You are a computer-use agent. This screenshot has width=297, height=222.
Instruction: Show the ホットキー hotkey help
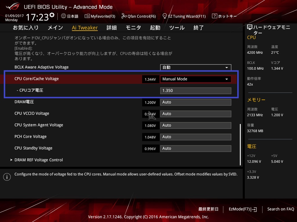coord(224,16)
